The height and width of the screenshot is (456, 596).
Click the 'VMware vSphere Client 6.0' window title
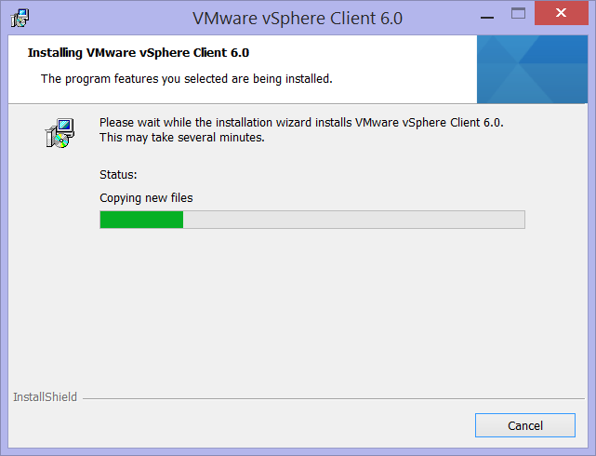coord(298,19)
